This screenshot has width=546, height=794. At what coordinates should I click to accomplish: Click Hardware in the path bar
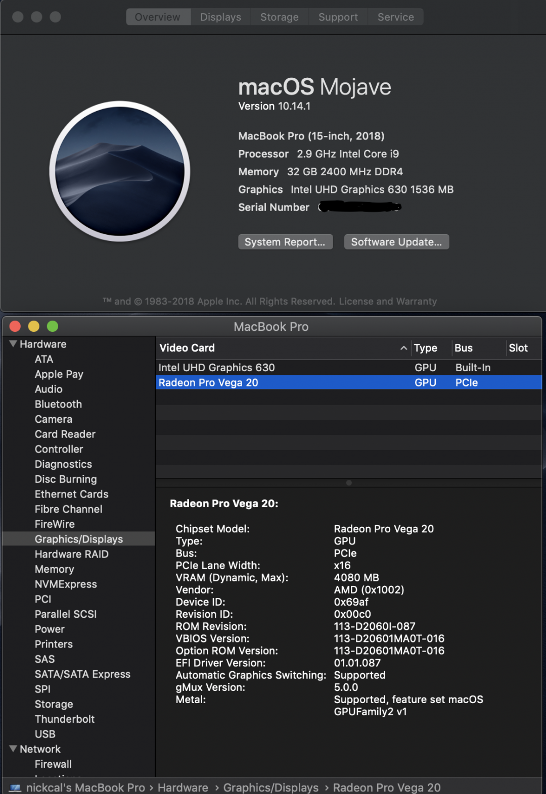pyautogui.click(x=183, y=788)
